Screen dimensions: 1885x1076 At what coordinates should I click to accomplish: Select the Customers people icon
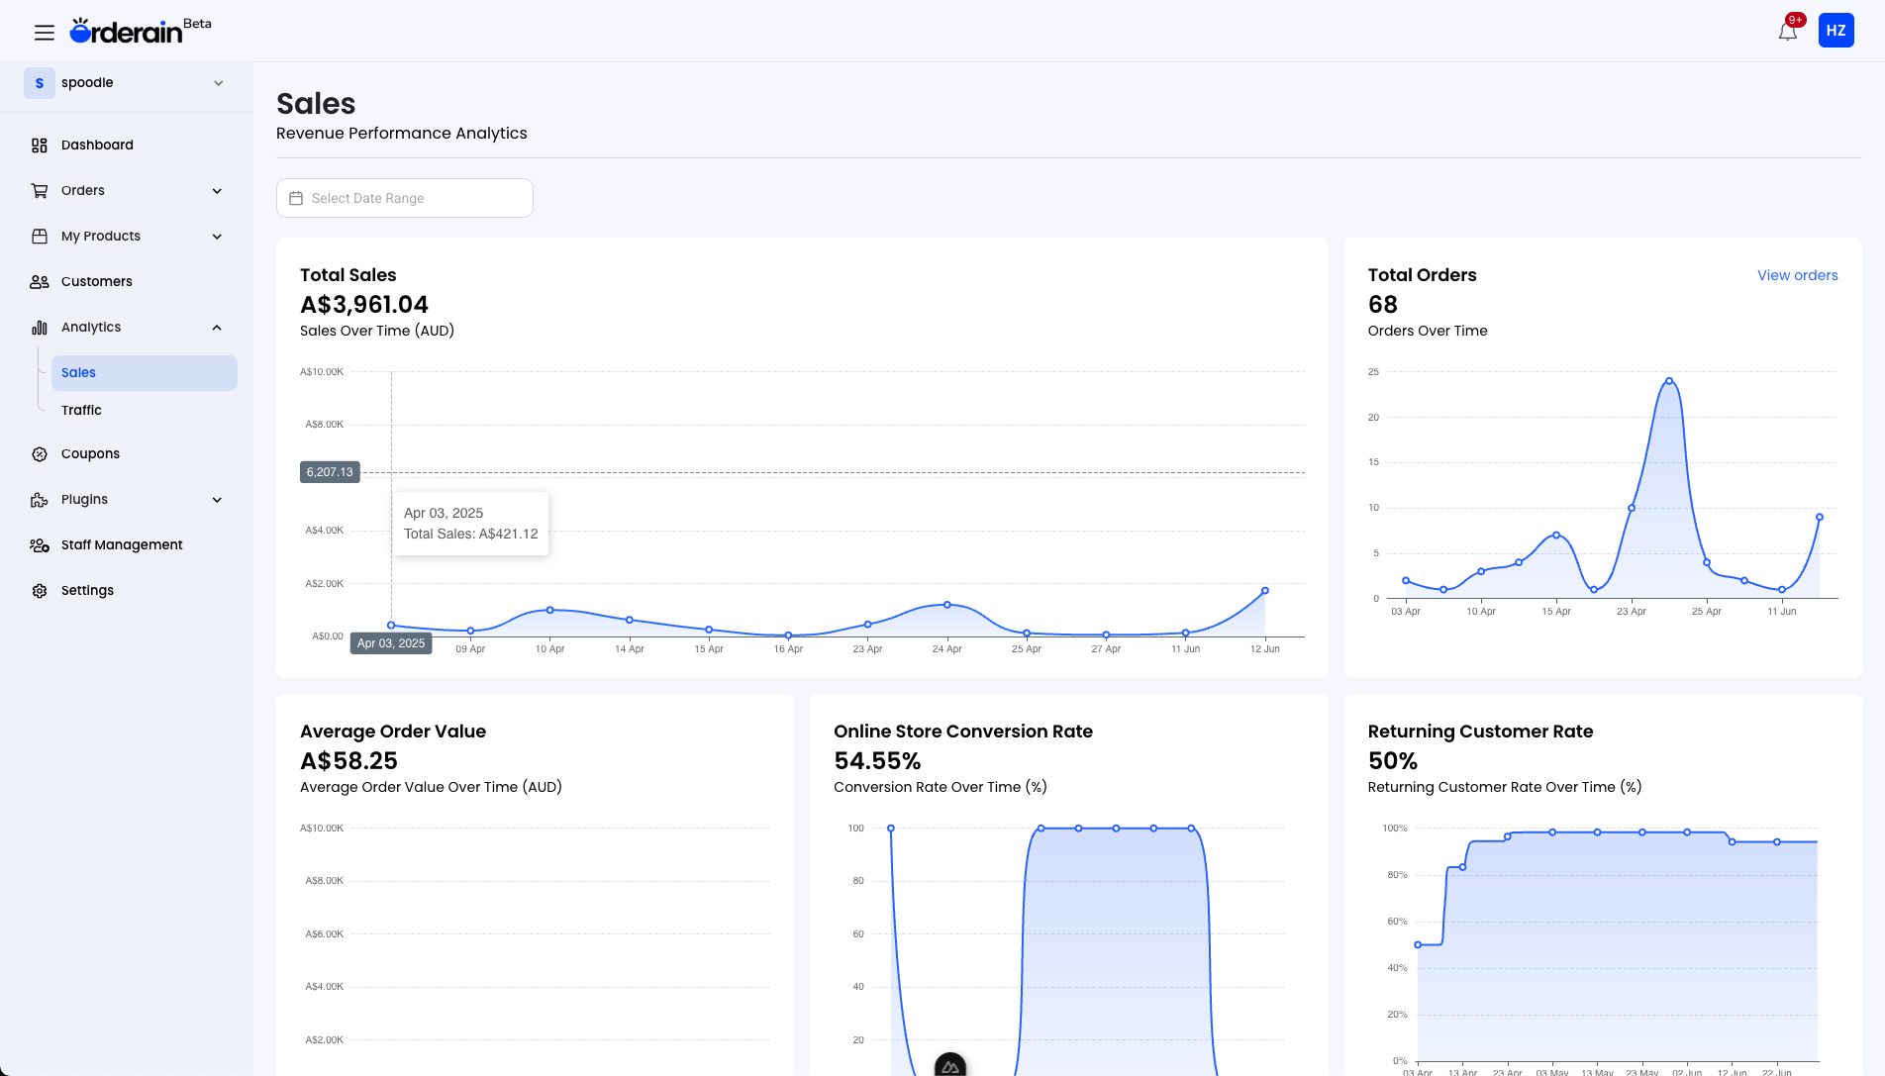click(x=40, y=281)
